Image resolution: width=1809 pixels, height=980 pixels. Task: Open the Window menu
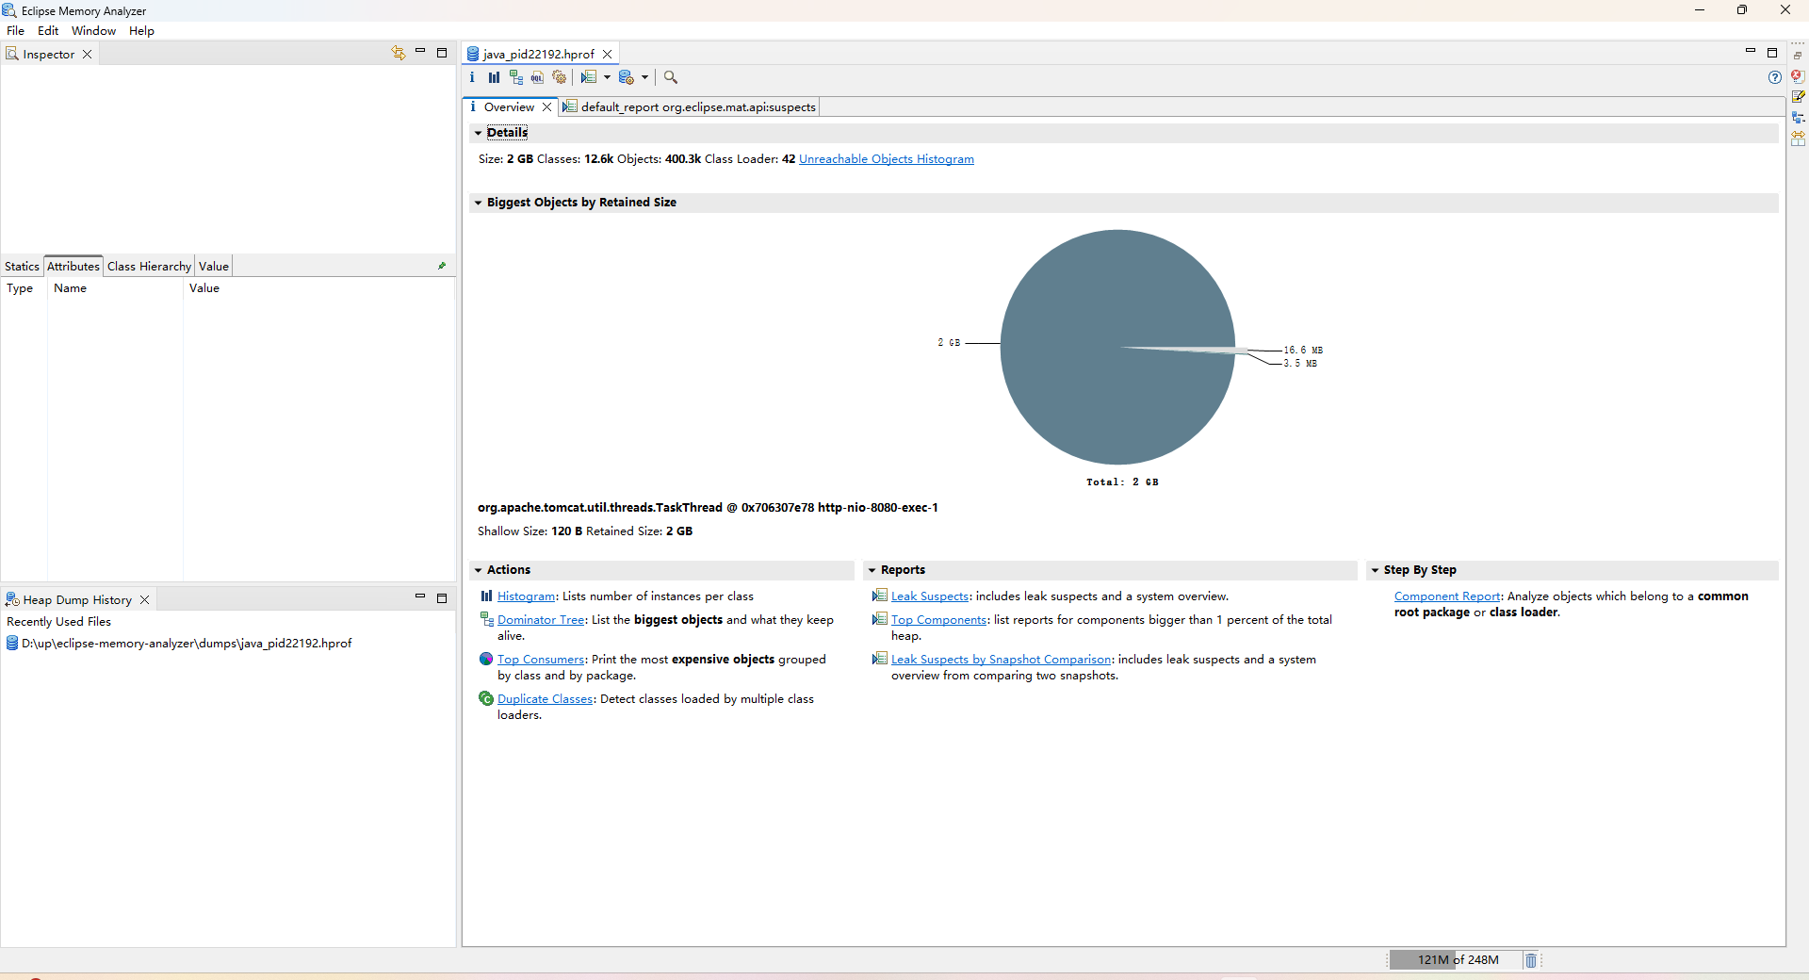pos(93,31)
